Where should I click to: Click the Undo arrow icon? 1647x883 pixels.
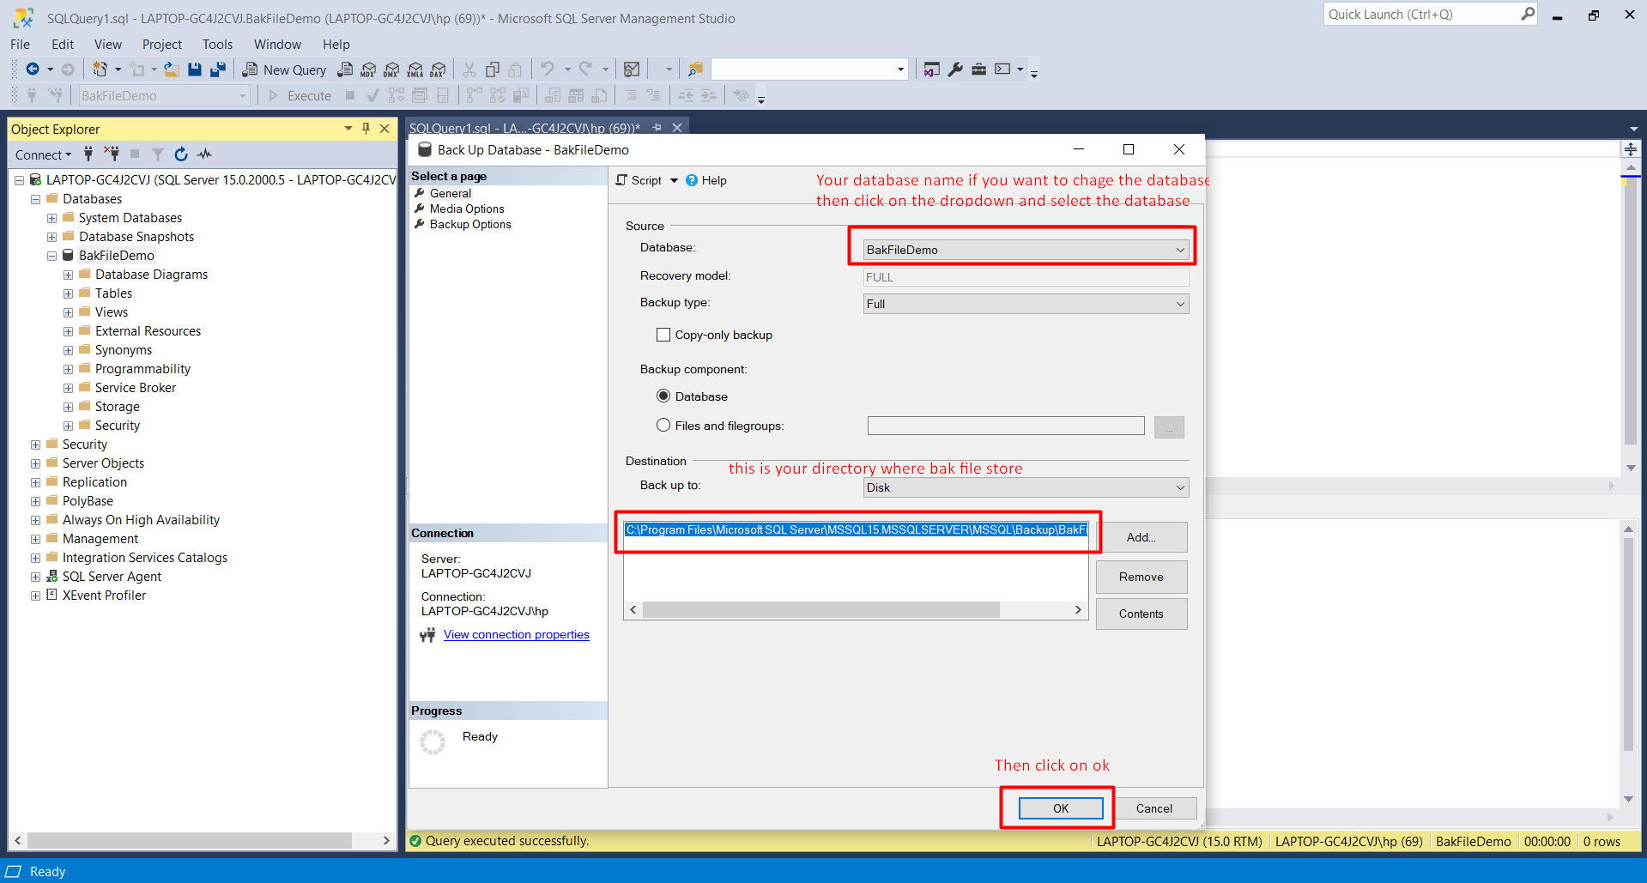(548, 69)
